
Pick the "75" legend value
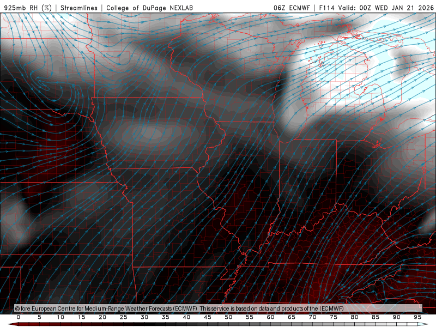coord(334,317)
